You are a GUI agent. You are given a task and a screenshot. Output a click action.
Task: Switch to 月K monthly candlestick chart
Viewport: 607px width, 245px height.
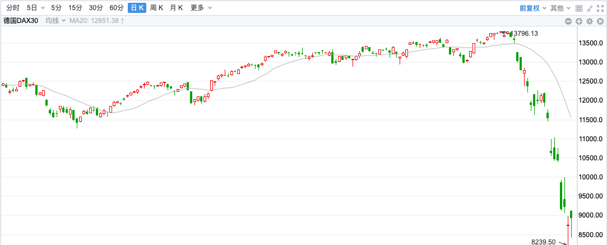[177, 8]
